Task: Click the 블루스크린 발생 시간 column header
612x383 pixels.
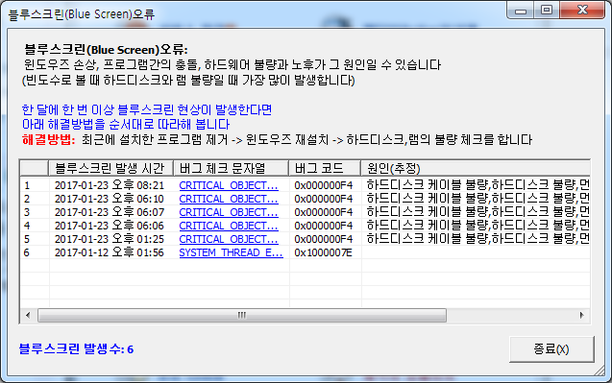Action: coord(110,168)
